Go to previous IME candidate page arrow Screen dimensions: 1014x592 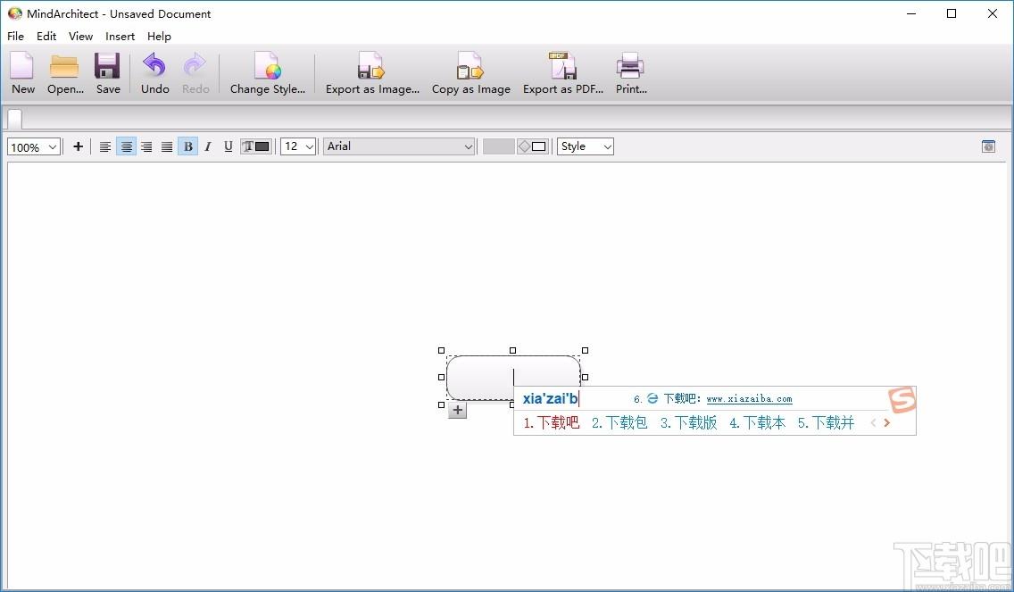pyautogui.click(x=873, y=422)
